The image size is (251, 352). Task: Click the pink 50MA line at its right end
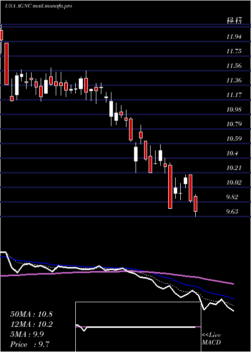pos(232,284)
